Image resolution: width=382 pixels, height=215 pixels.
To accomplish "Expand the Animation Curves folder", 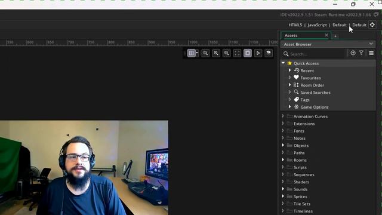I will [x=283, y=116].
